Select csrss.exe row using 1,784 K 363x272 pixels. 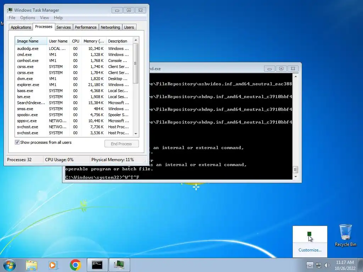[x=74, y=73]
